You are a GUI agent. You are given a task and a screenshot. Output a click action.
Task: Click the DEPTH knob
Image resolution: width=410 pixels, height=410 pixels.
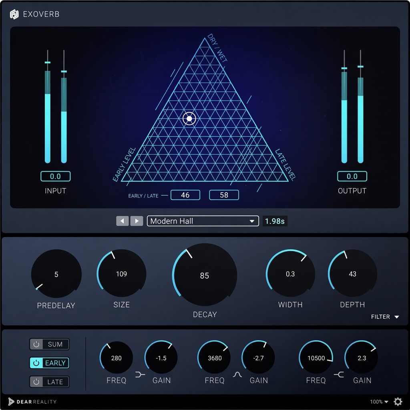[352, 274]
